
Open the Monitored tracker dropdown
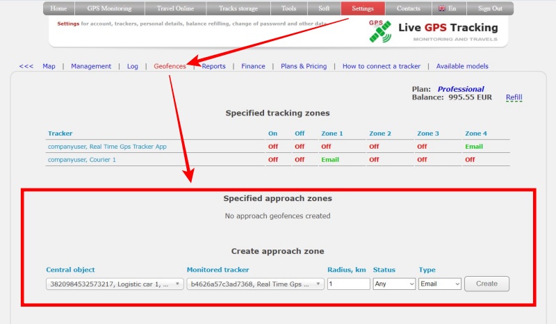(256, 284)
